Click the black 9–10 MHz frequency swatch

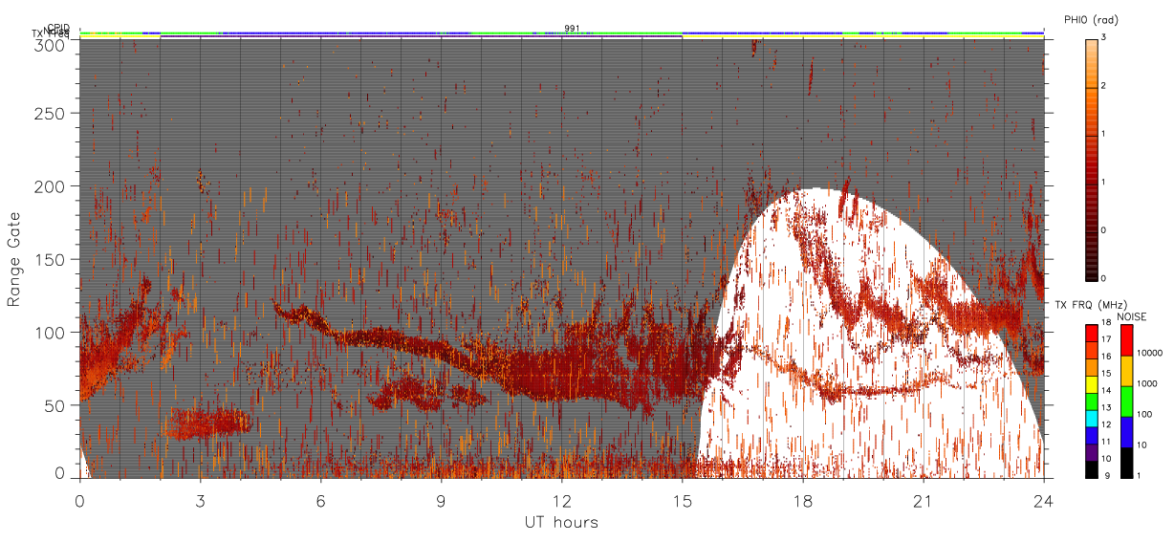click(x=1091, y=467)
